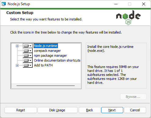Viewport: 151px width, 118px height.
Task: Go Back to the previous step
Action: [89, 110]
